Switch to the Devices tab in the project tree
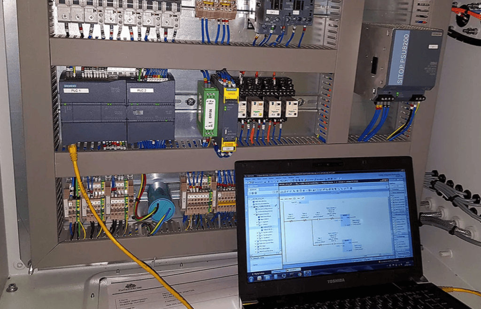 [255, 189]
